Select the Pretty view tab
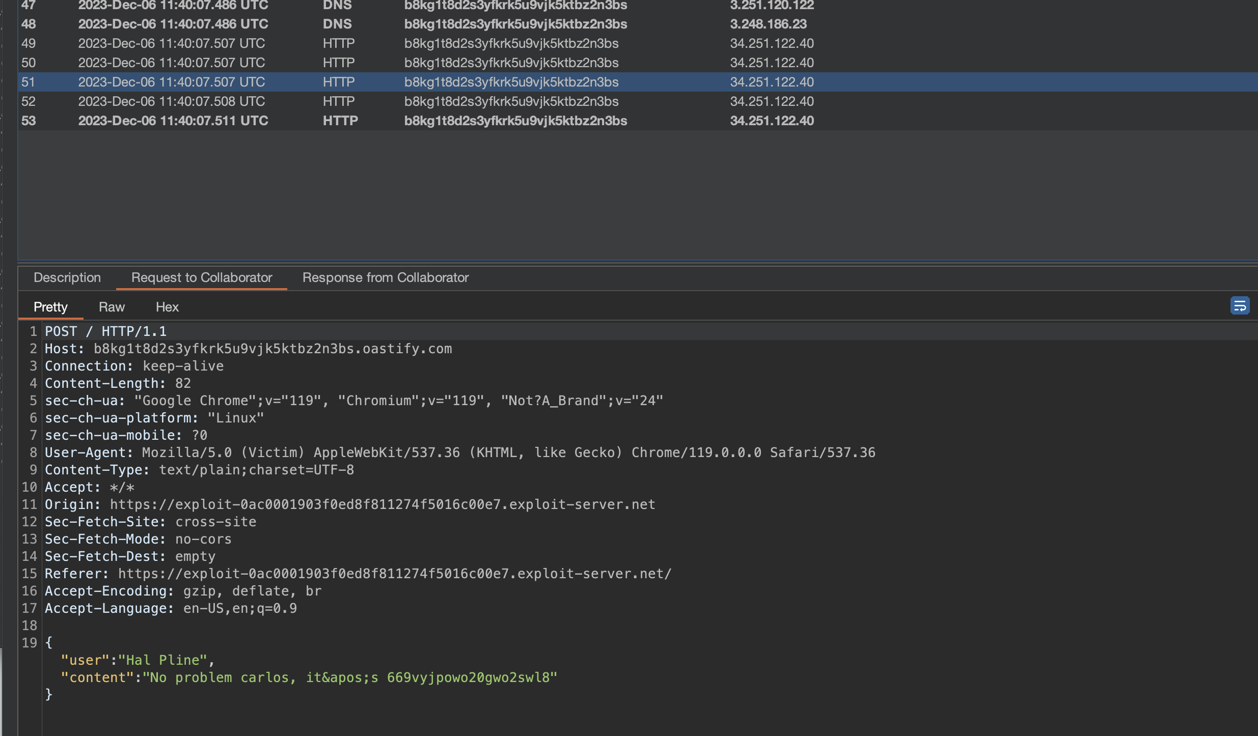The height and width of the screenshot is (736, 1258). point(50,307)
